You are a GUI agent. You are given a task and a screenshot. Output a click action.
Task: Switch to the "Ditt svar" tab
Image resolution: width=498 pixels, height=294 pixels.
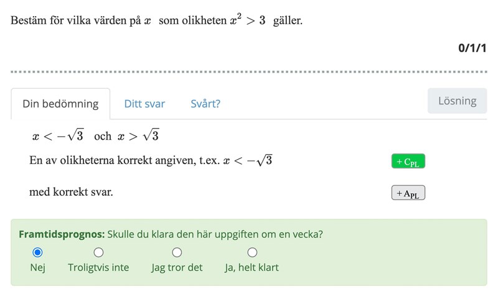144,104
